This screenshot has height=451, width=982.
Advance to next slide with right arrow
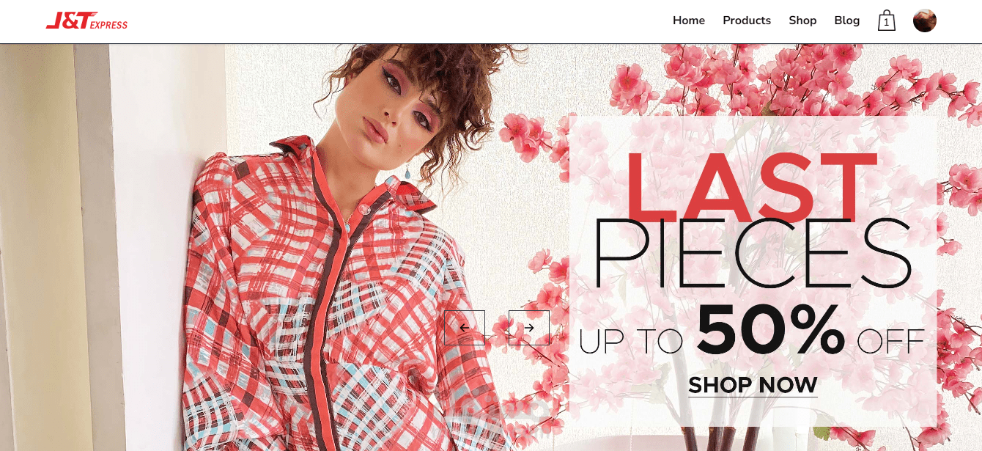click(529, 328)
